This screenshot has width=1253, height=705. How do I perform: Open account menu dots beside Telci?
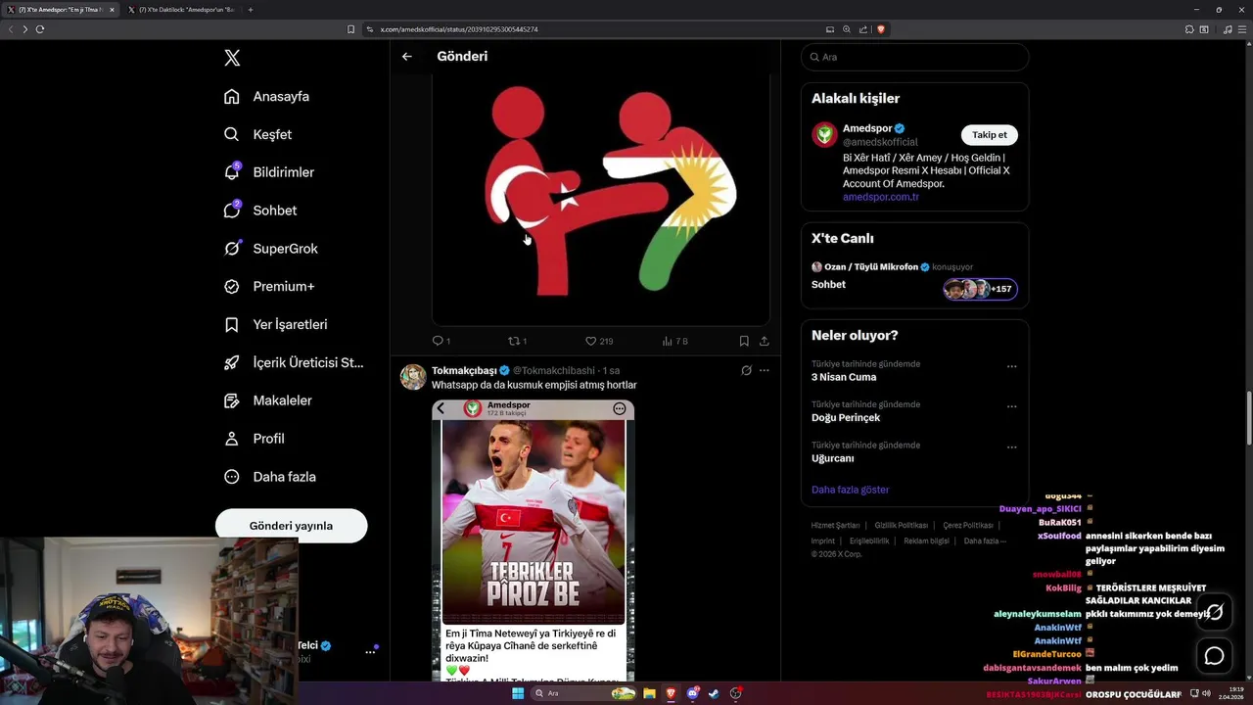[370, 651]
